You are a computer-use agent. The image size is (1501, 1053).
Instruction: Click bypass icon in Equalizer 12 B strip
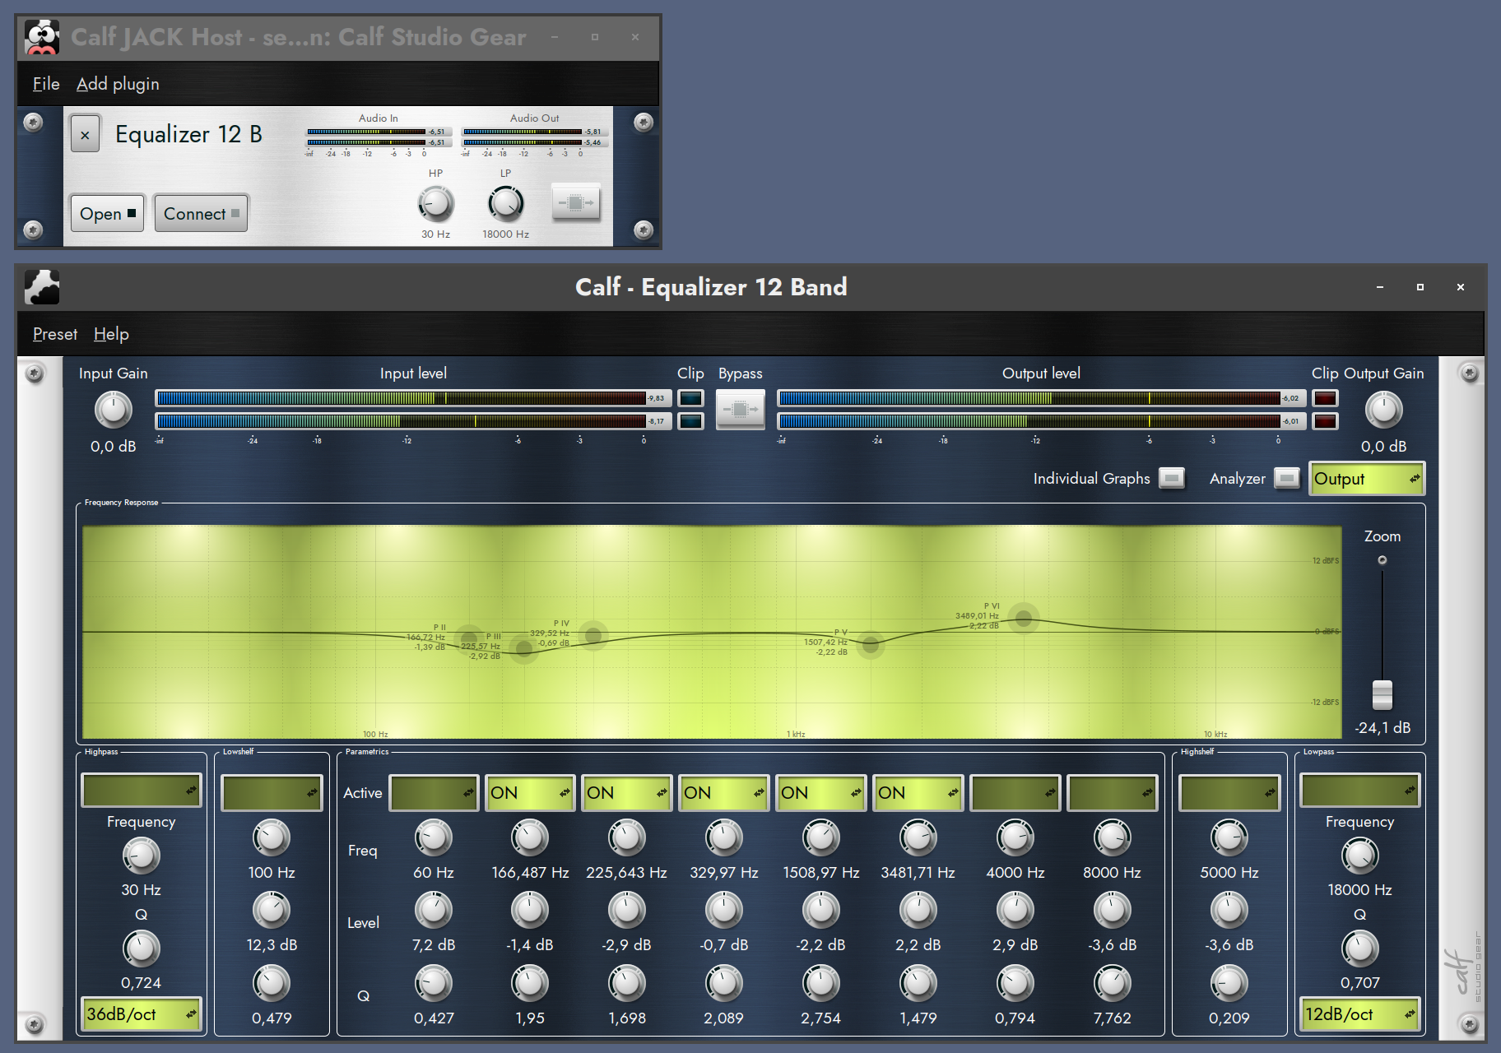[x=576, y=202]
